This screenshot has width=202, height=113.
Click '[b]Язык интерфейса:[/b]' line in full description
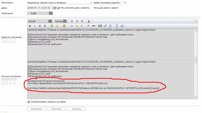coord(48,71)
